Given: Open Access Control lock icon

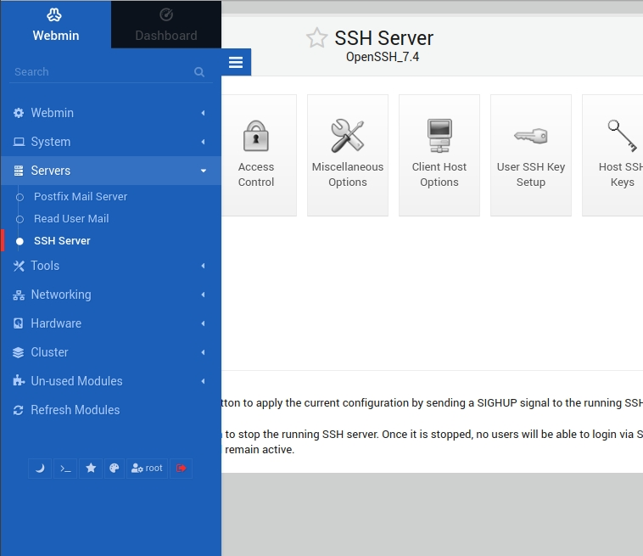Looking at the screenshot, I should pyautogui.click(x=256, y=136).
